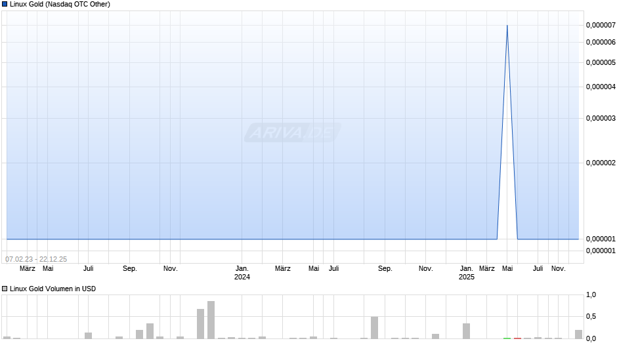Click the 'Jan. 2024' axis label

tap(242, 273)
